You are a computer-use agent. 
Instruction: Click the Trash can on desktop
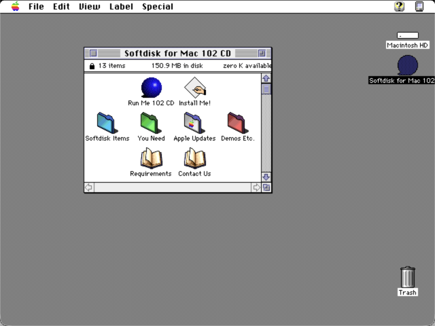click(408, 277)
